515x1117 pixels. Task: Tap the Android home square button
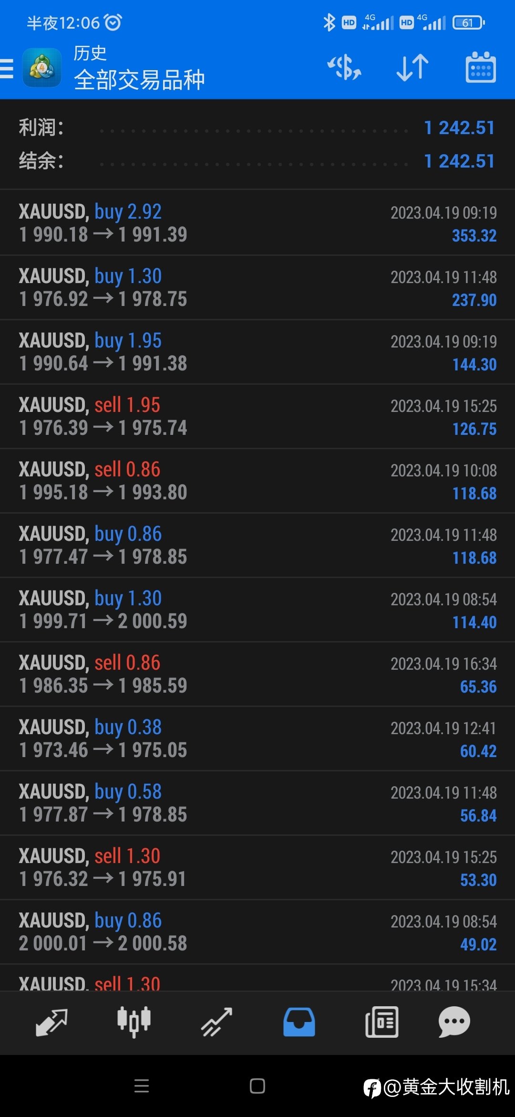click(257, 1086)
